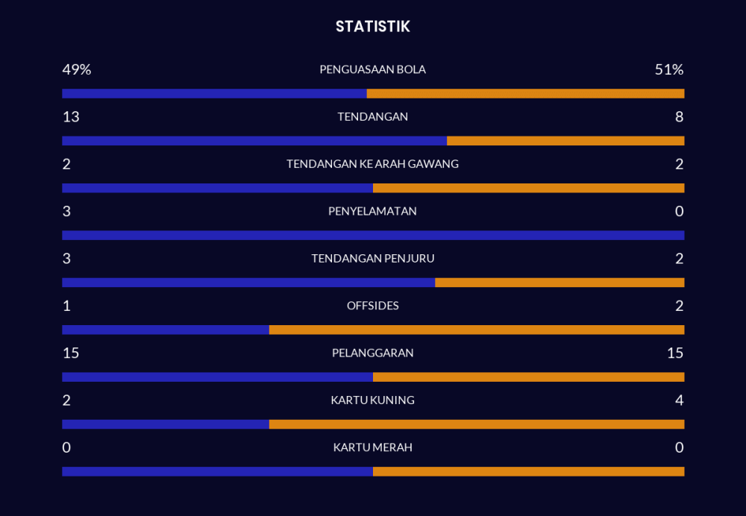Click the Pelanggaran label
The width and height of the screenshot is (746, 516).
click(372, 353)
